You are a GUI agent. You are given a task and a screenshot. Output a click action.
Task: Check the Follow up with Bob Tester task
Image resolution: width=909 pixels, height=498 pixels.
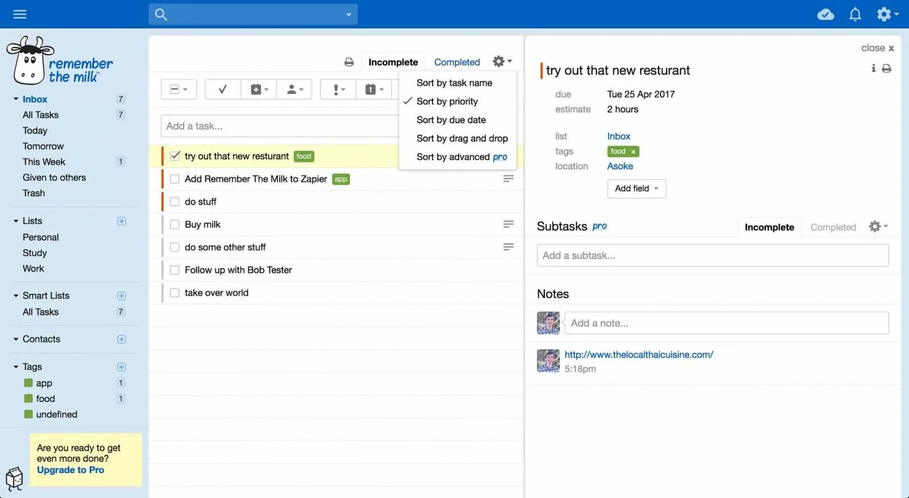[x=175, y=270]
